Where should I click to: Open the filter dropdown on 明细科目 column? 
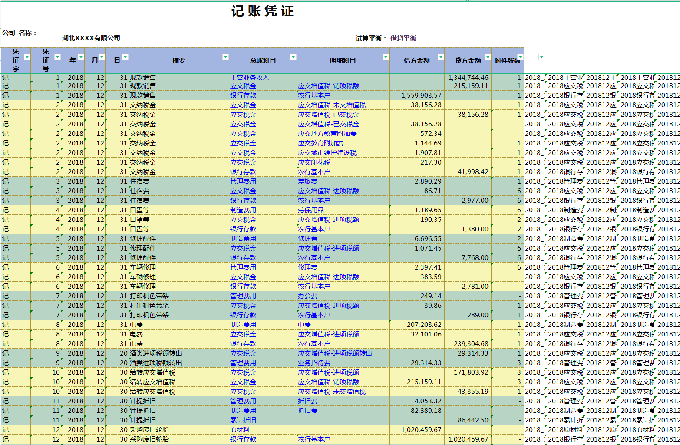tap(385, 57)
